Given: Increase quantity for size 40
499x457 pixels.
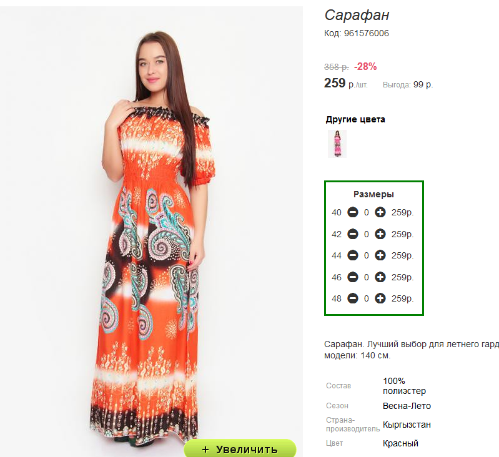Looking at the screenshot, I should [380, 212].
